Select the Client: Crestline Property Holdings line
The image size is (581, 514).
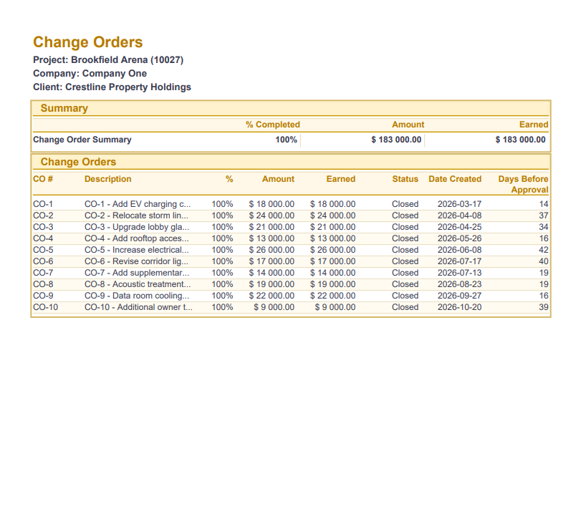pyautogui.click(x=112, y=87)
